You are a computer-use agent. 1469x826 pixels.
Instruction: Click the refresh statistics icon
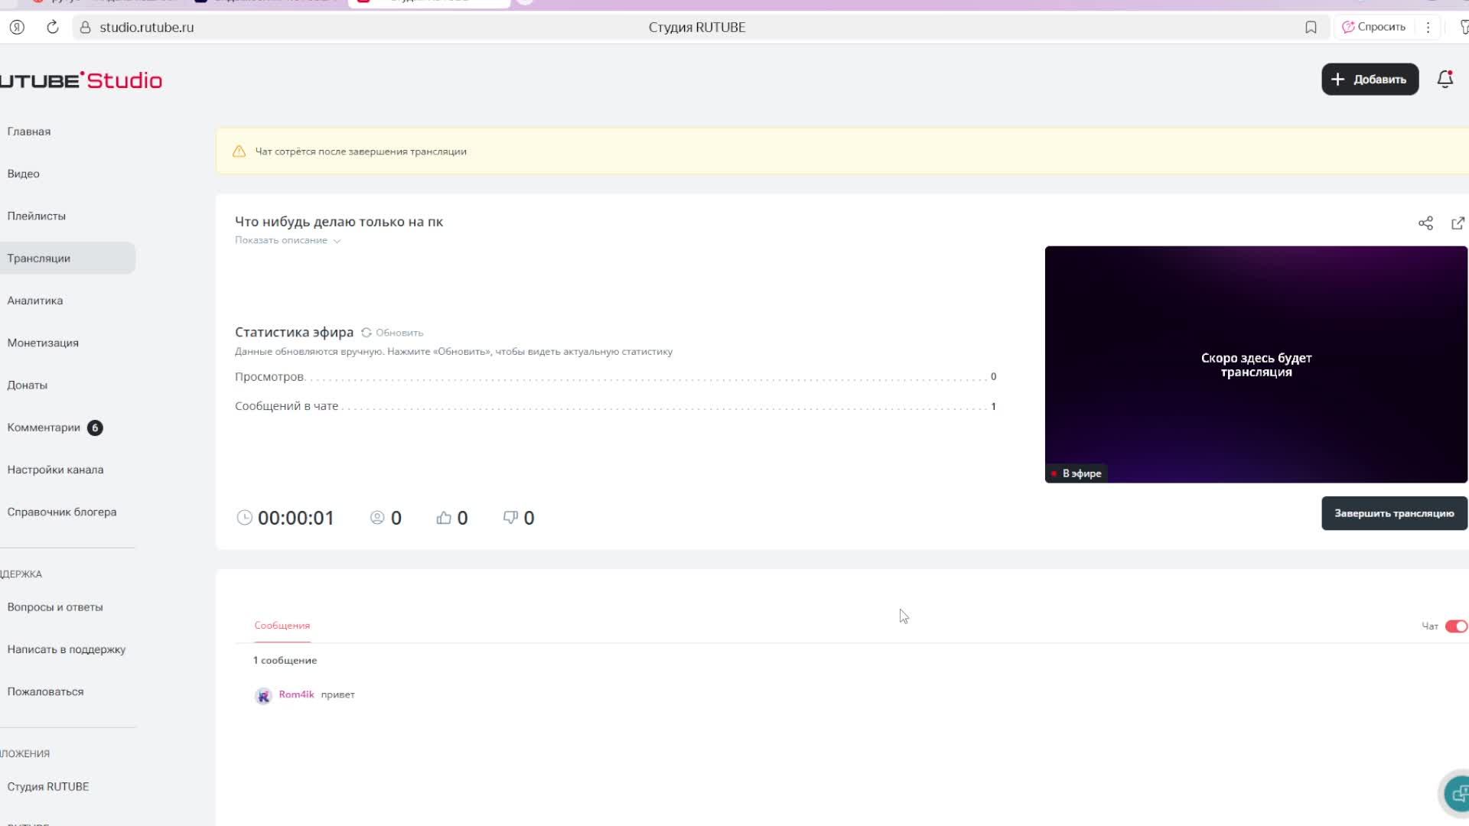(x=366, y=333)
